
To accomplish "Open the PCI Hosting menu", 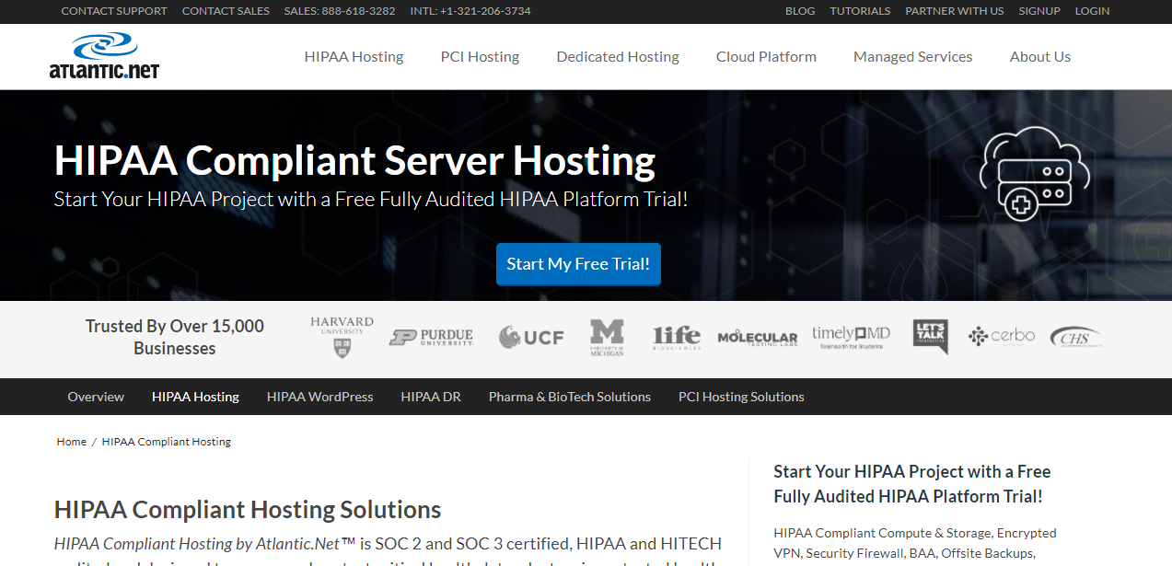I will 480,56.
